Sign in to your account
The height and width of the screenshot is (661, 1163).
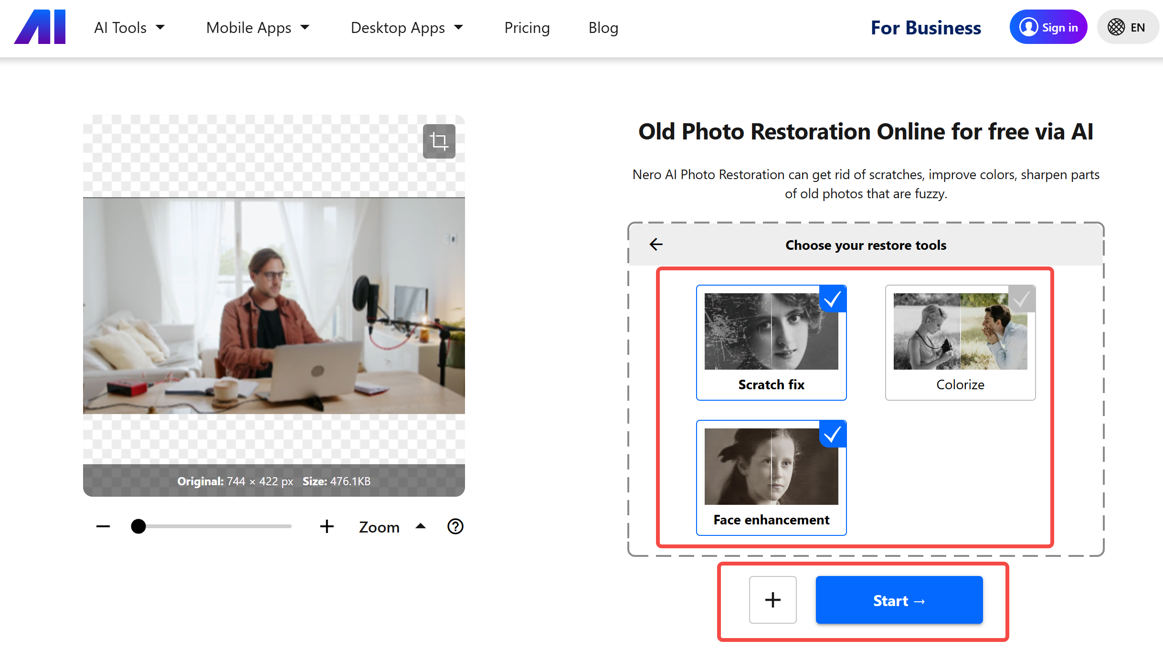click(x=1048, y=27)
